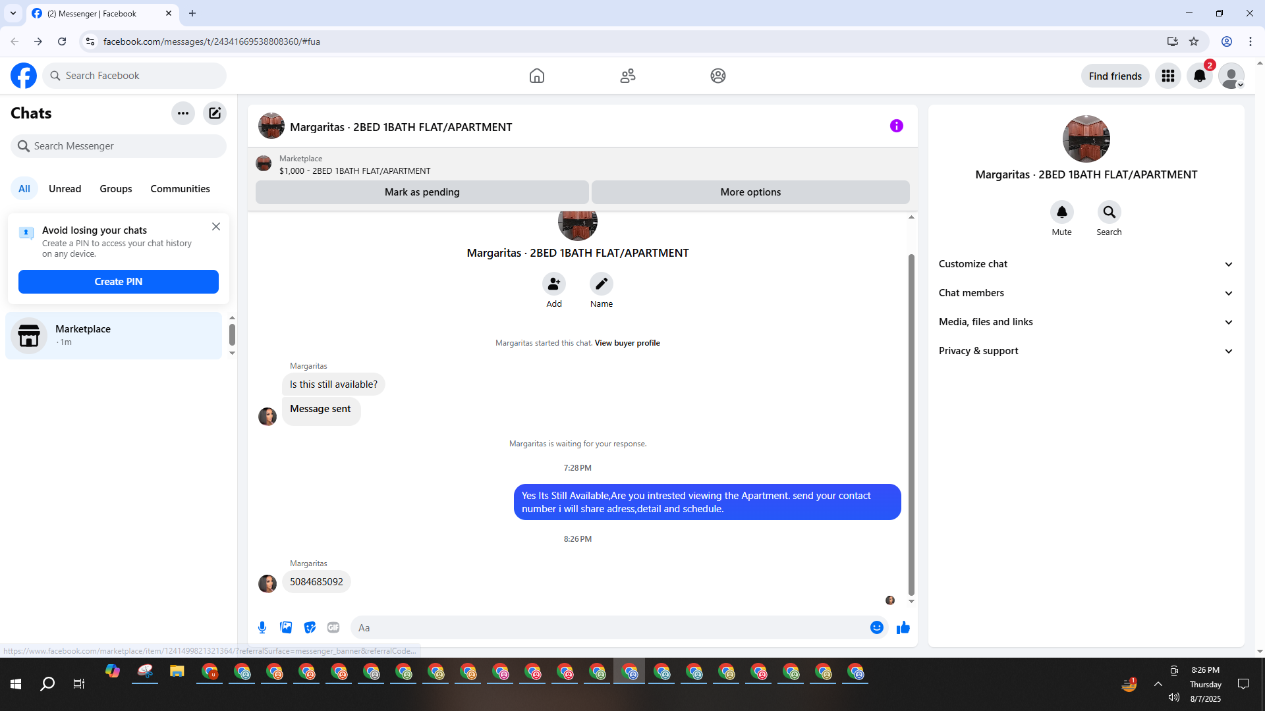Click the Create PIN button
Screen dimensions: 1265x711
tap(119, 282)
